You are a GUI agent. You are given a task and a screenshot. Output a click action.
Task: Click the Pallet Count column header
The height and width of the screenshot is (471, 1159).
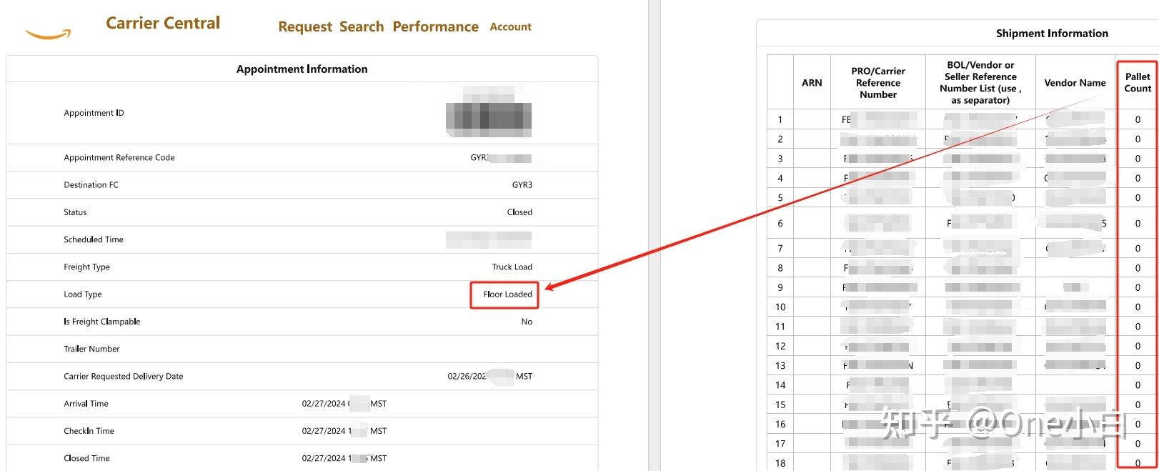1138,82
